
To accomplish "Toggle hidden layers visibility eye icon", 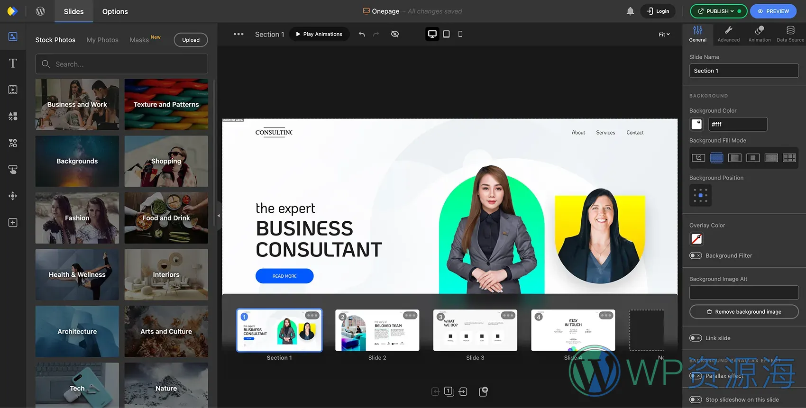I will tap(394, 34).
